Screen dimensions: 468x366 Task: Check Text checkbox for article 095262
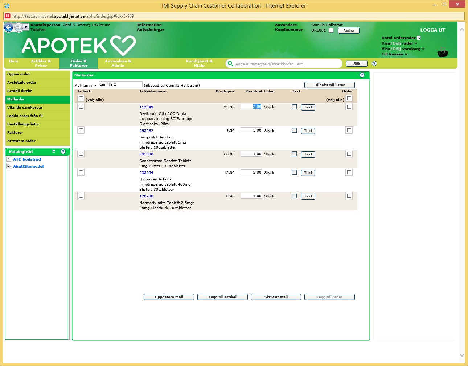click(294, 130)
